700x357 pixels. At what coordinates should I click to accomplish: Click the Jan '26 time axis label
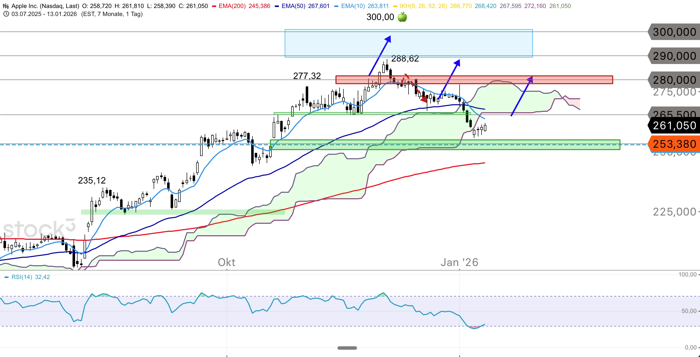[x=459, y=262]
